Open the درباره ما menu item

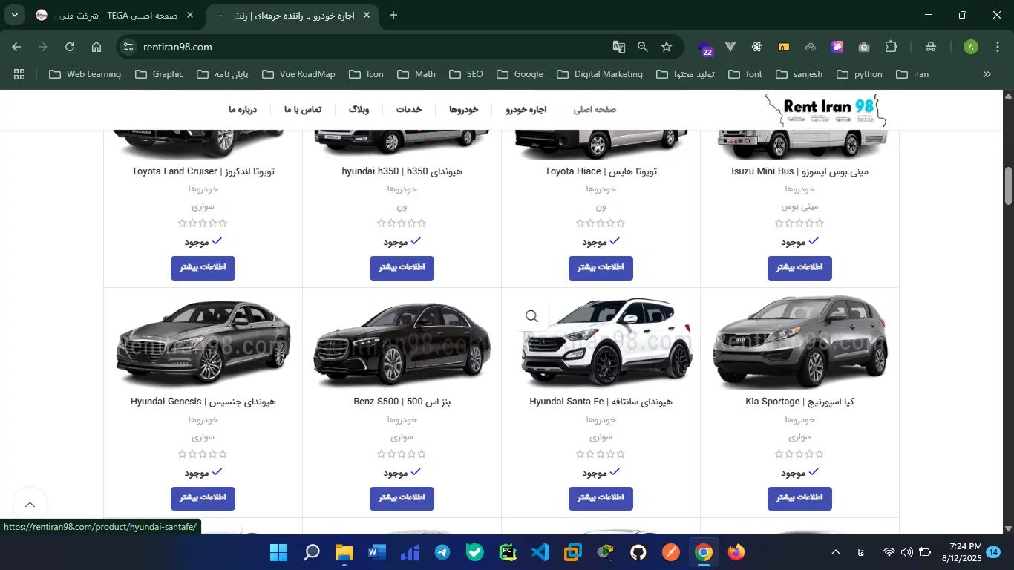coord(243,109)
